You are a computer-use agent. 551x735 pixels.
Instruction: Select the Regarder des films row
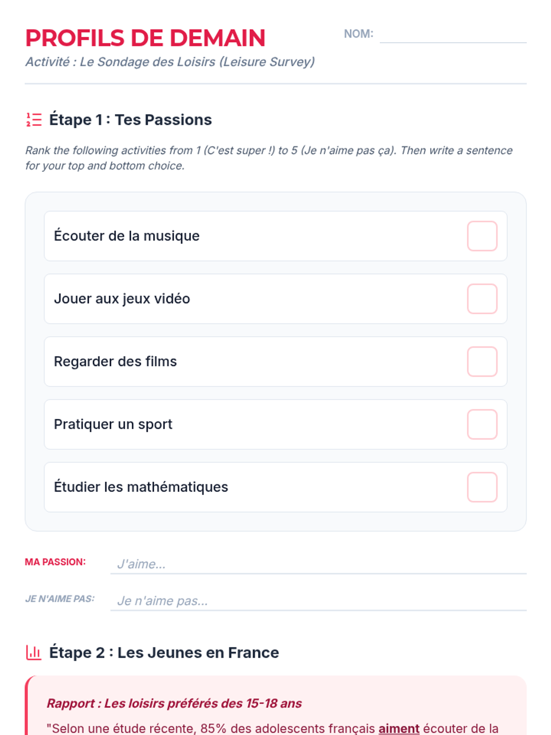click(275, 362)
